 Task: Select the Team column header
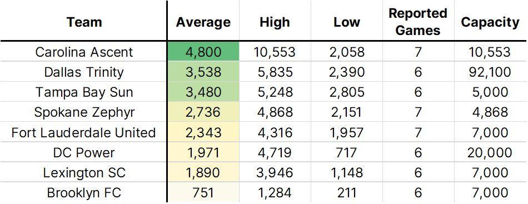pyautogui.click(x=84, y=22)
